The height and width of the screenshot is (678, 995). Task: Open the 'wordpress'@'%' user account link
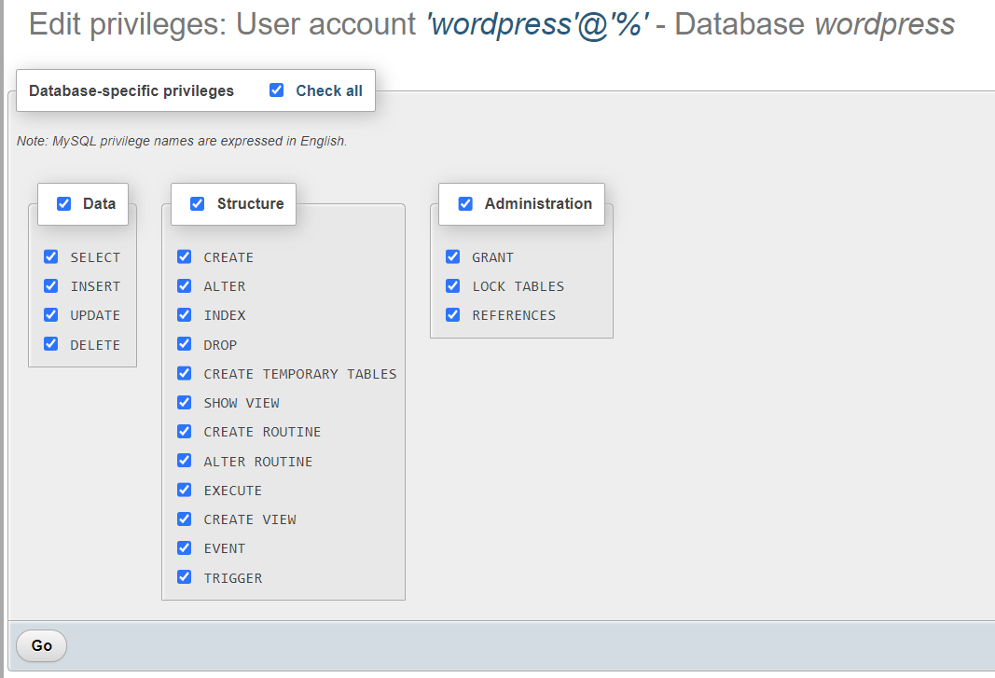537,25
